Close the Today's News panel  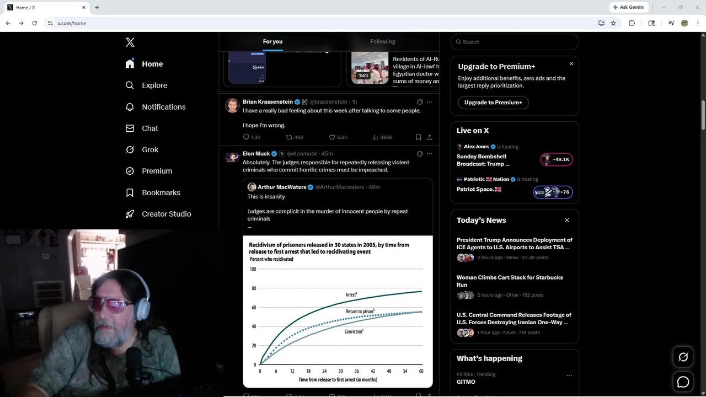click(x=567, y=220)
